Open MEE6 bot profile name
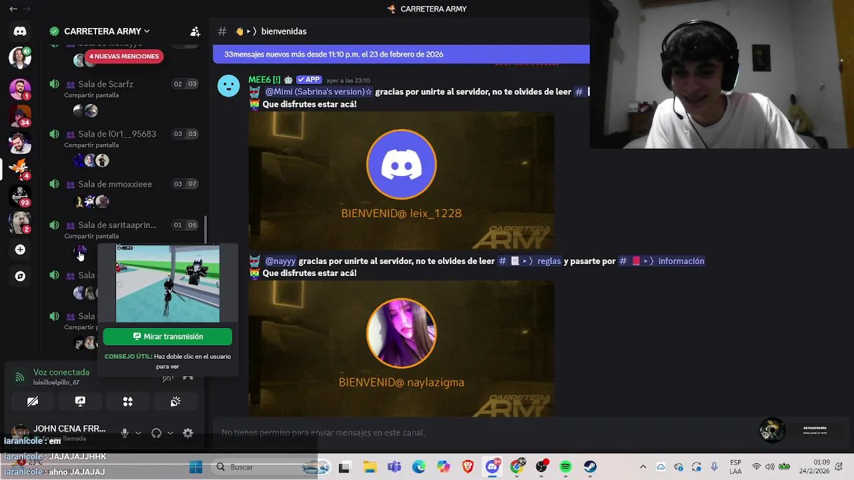 tap(264, 79)
